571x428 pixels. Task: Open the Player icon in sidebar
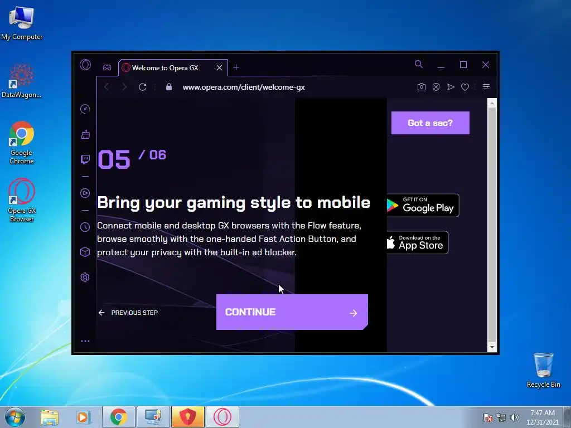click(x=85, y=193)
